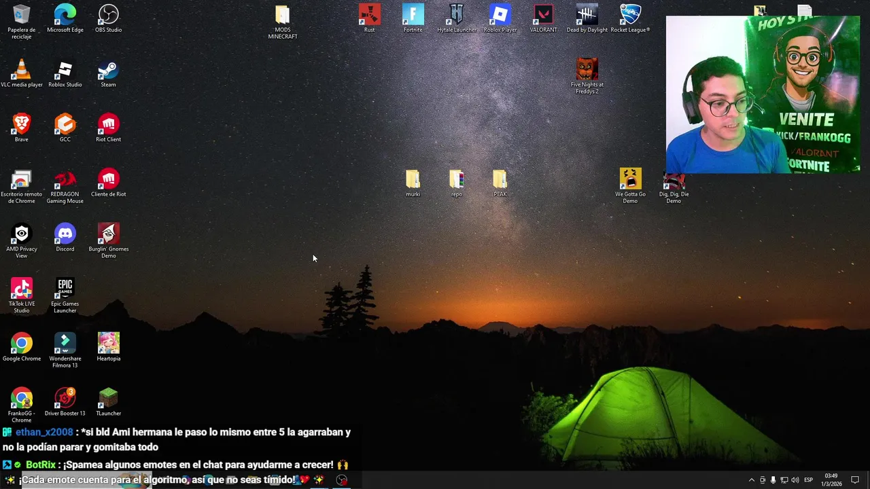Show hidden system tray icons
The image size is (870, 489).
click(751, 480)
